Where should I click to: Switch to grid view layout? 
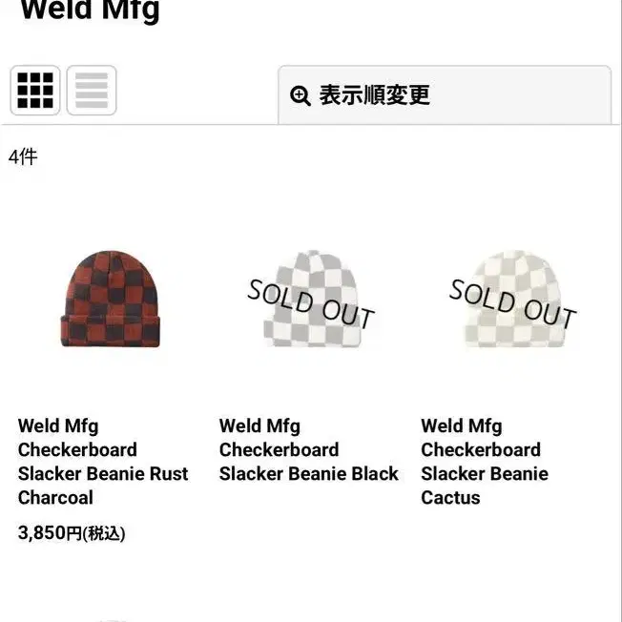coord(35,91)
